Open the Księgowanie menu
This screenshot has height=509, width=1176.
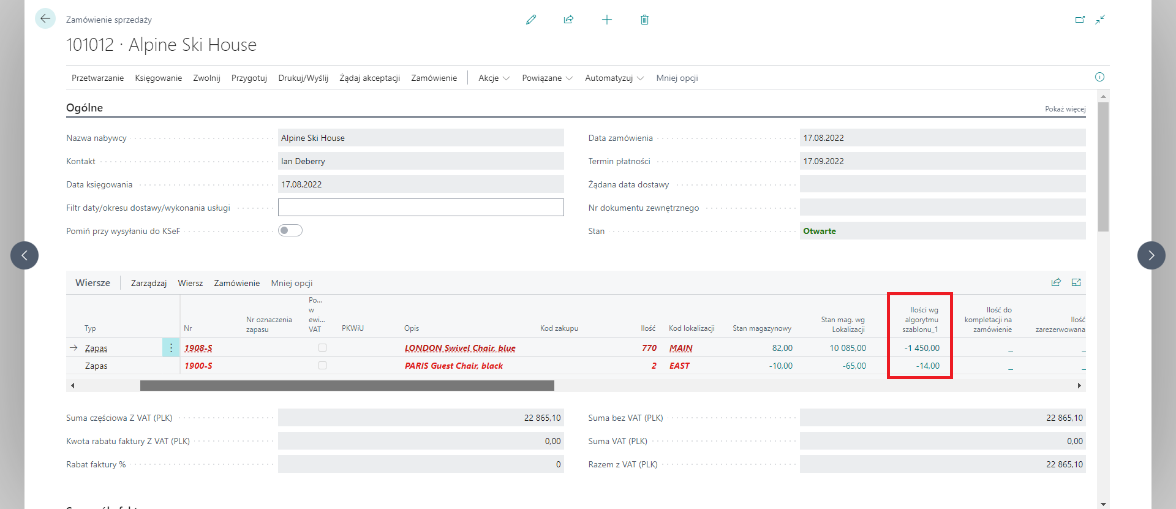point(158,78)
